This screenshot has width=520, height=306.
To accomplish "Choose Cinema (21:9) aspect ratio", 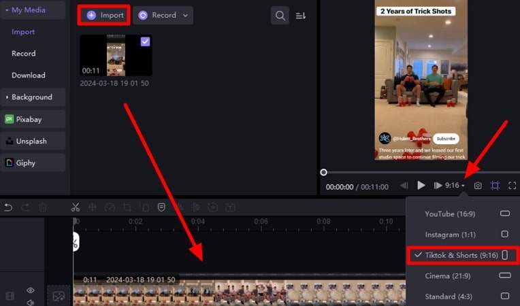I will 463,275.
